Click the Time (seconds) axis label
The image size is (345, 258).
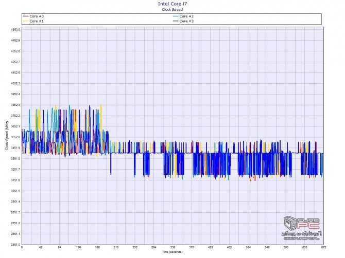click(173, 252)
